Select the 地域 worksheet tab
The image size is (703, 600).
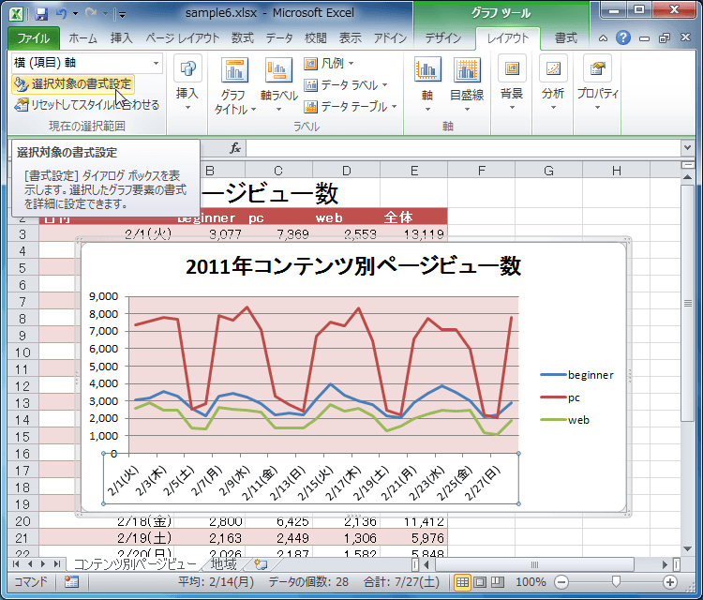(223, 563)
